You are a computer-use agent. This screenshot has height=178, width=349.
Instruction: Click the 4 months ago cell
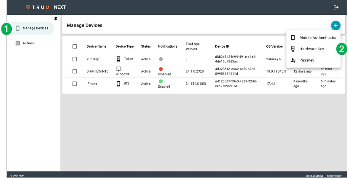coord(301,84)
